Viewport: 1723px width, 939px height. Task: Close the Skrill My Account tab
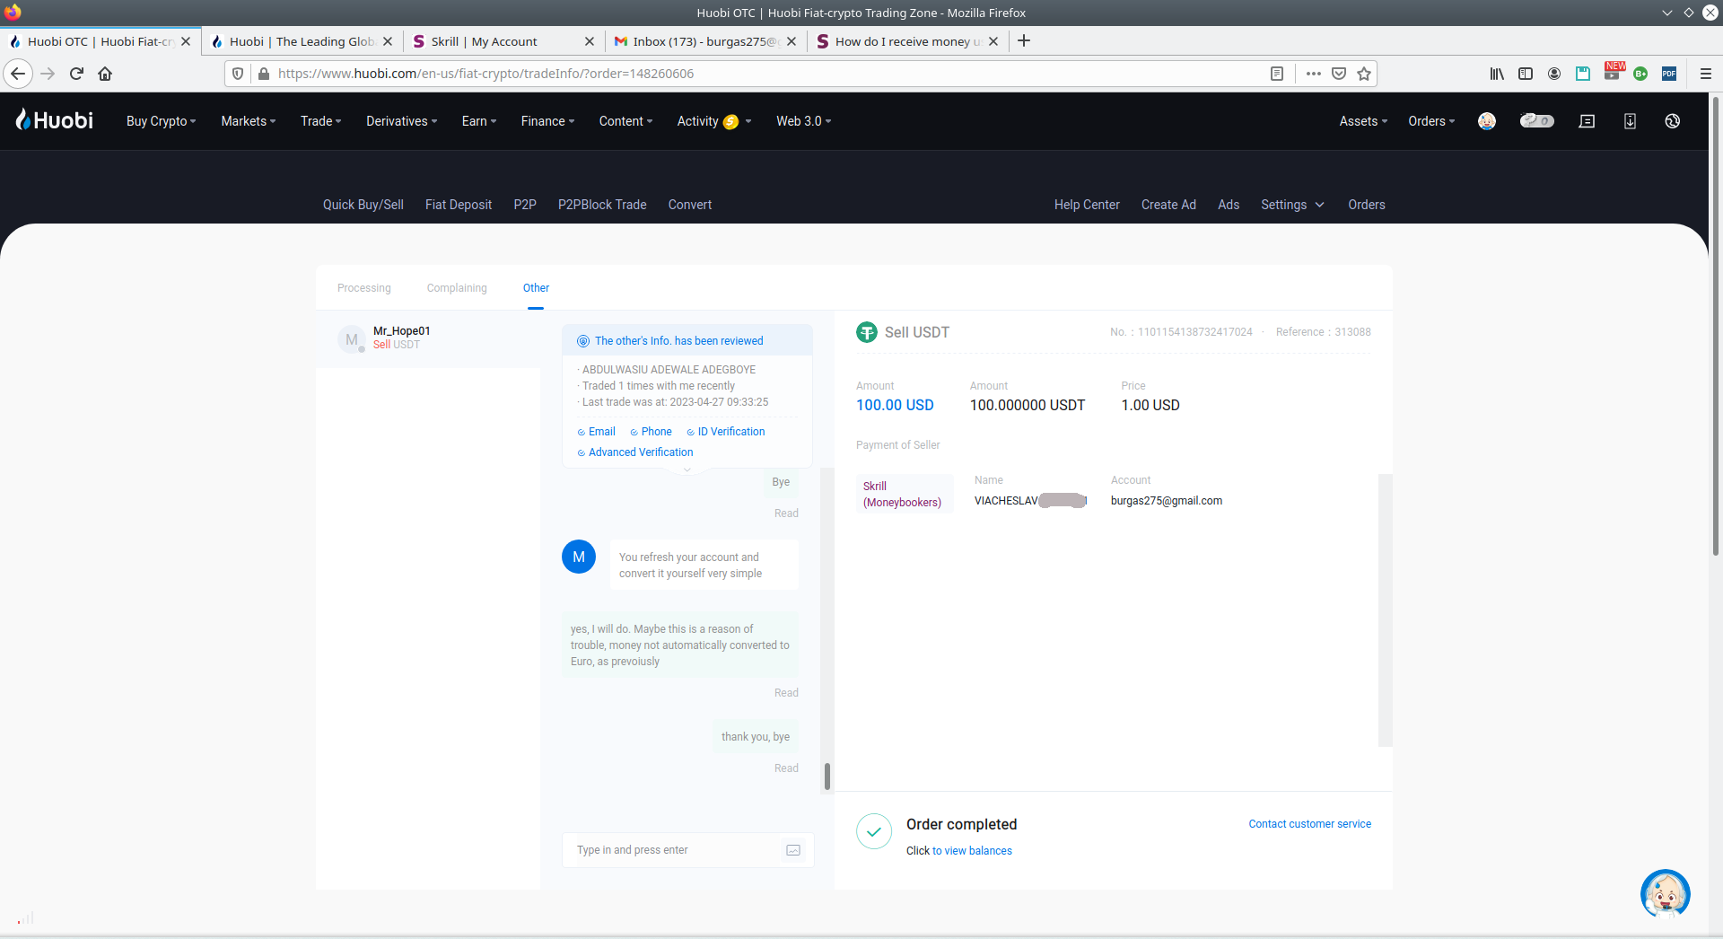590,41
